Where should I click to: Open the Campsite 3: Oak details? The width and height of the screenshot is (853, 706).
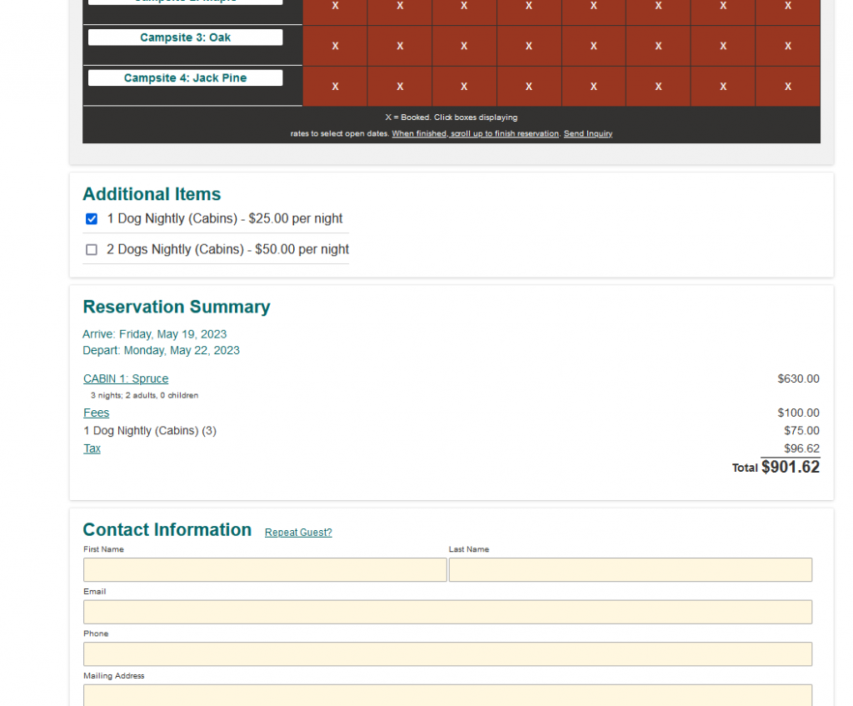[185, 38]
